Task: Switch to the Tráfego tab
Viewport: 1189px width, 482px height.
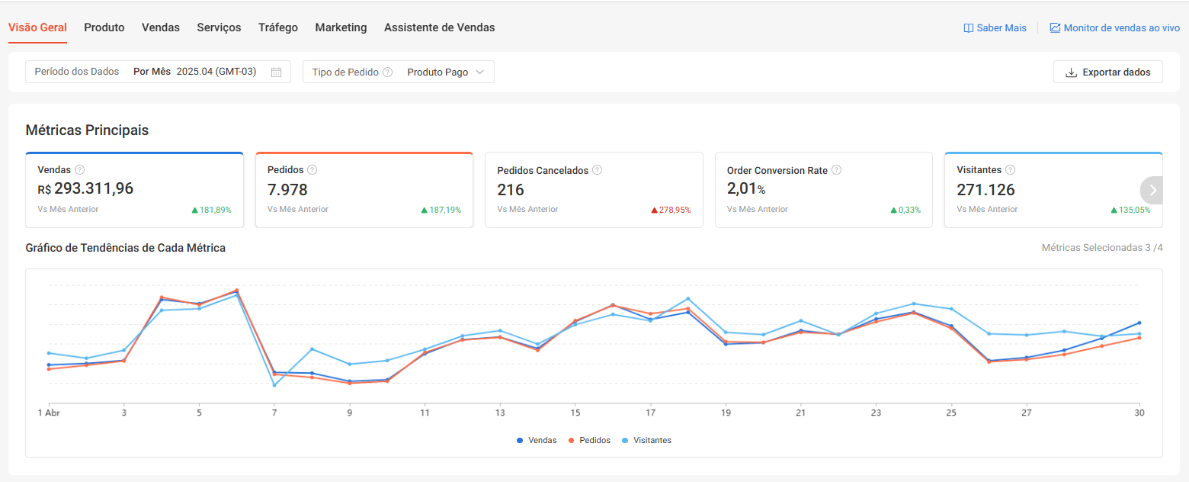Action: (277, 27)
